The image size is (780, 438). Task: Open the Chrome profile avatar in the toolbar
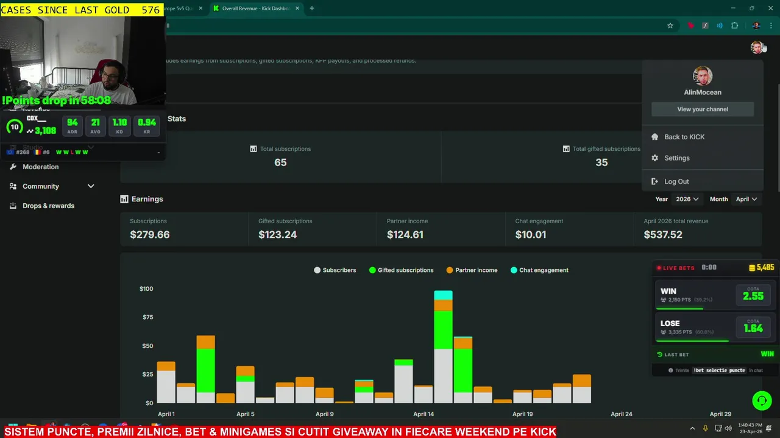(x=756, y=26)
